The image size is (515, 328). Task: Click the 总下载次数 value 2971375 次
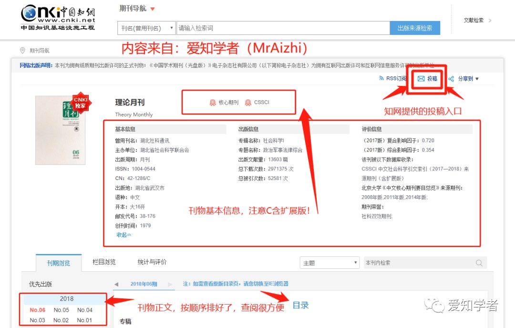[x=280, y=169]
